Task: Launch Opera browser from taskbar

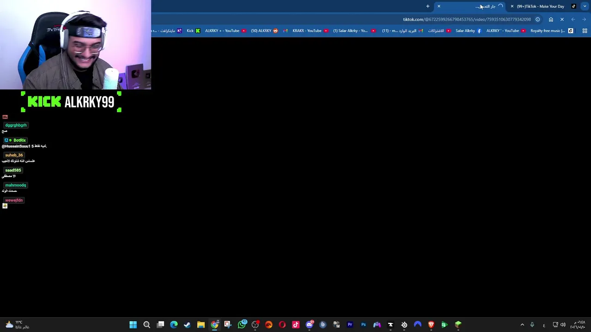Action: [282, 325]
